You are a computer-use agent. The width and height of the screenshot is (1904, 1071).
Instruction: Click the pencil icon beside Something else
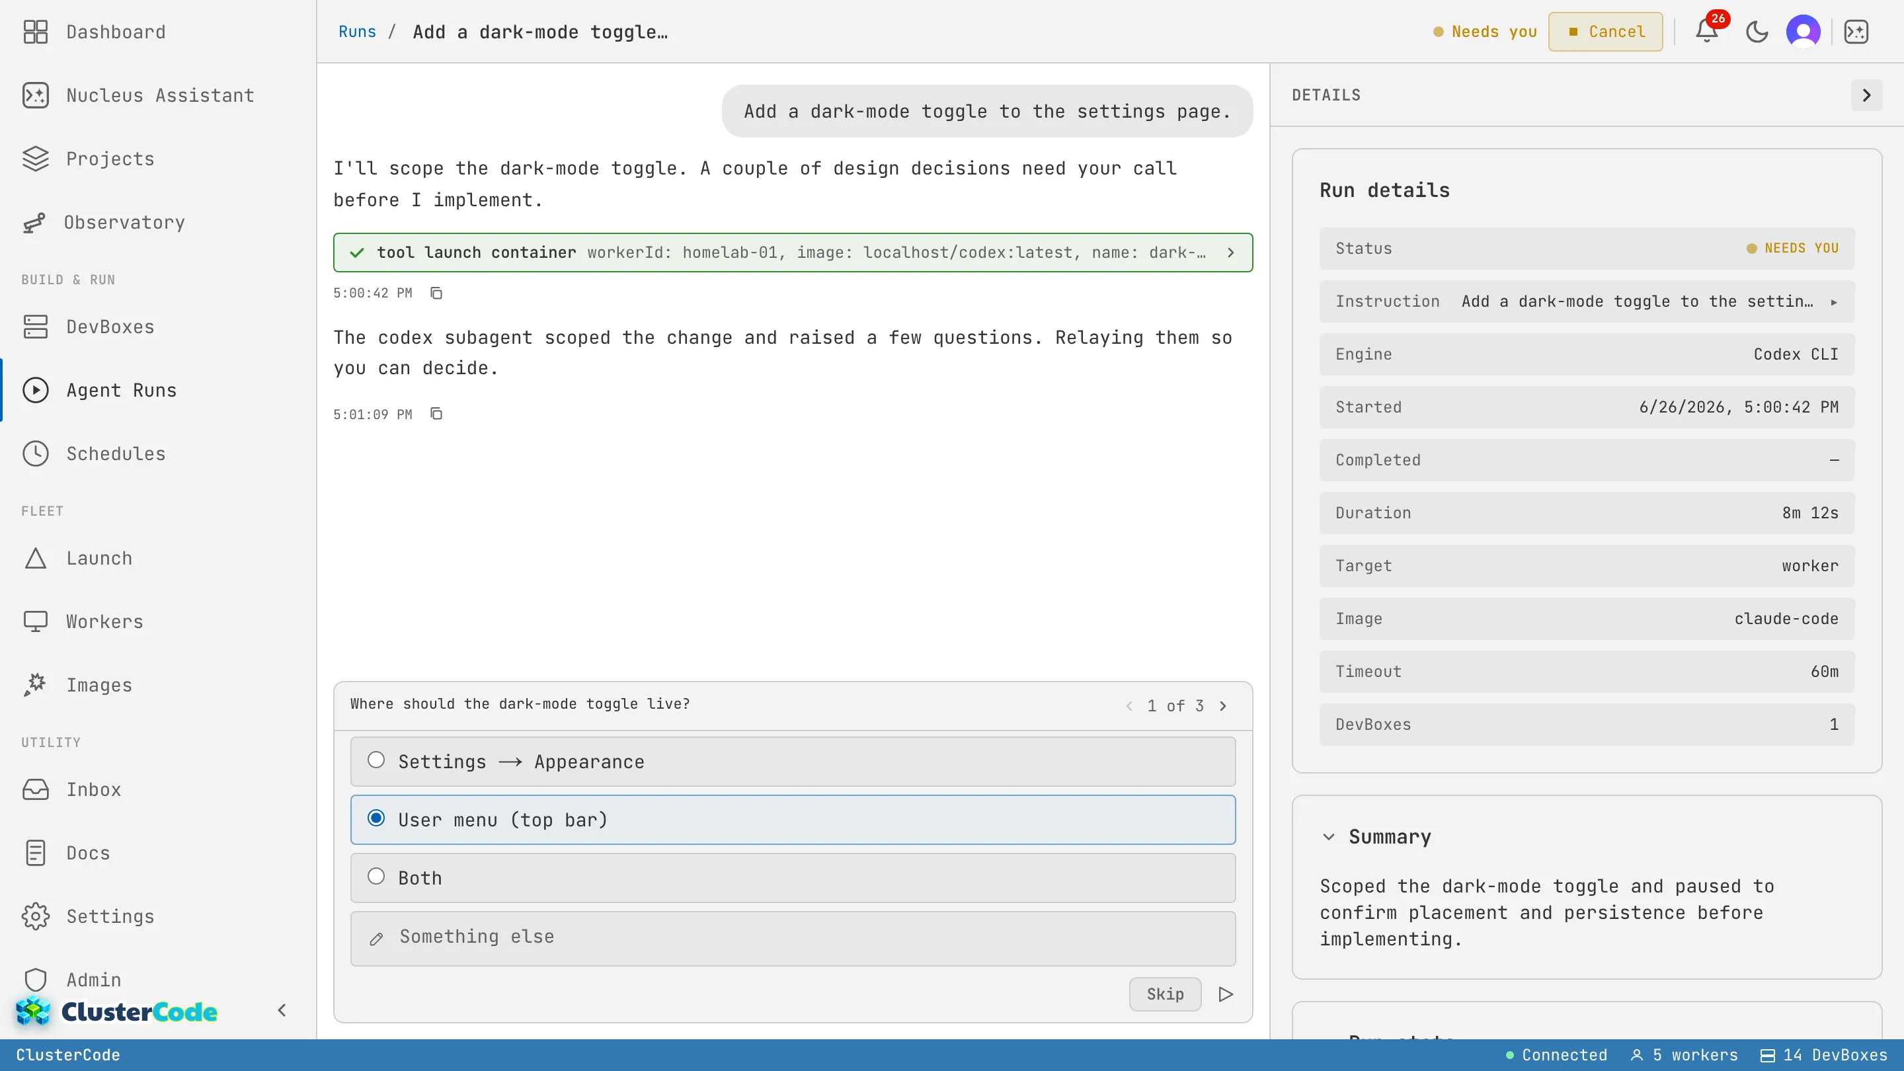pyautogui.click(x=376, y=939)
